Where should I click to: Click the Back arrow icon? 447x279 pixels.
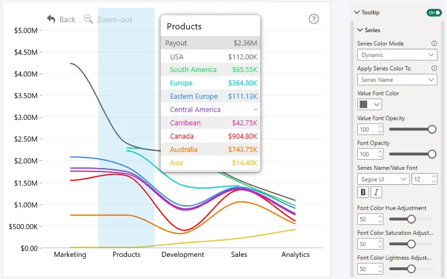pos(51,19)
